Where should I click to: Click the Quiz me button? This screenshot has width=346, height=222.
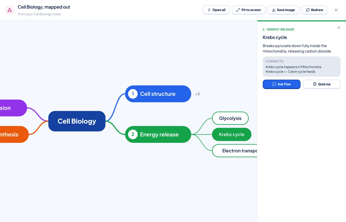pyautogui.click(x=322, y=84)
